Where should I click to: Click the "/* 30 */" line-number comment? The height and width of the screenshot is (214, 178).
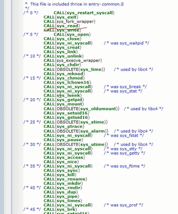coord(32,144)
